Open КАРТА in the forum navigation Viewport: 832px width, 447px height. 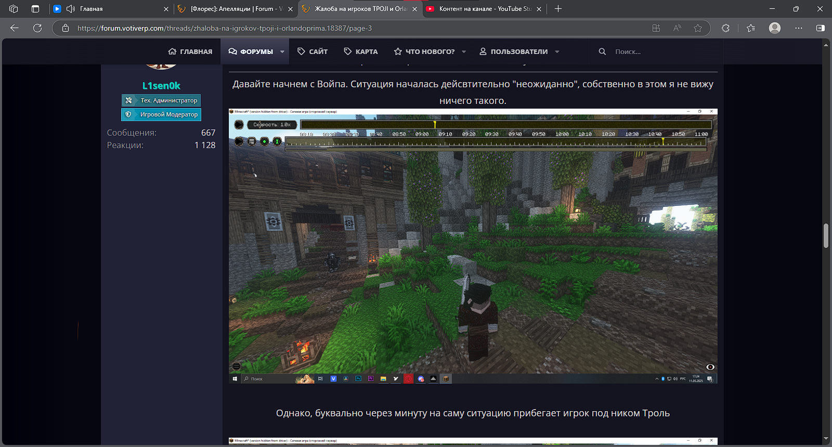(x=361, y=51)
